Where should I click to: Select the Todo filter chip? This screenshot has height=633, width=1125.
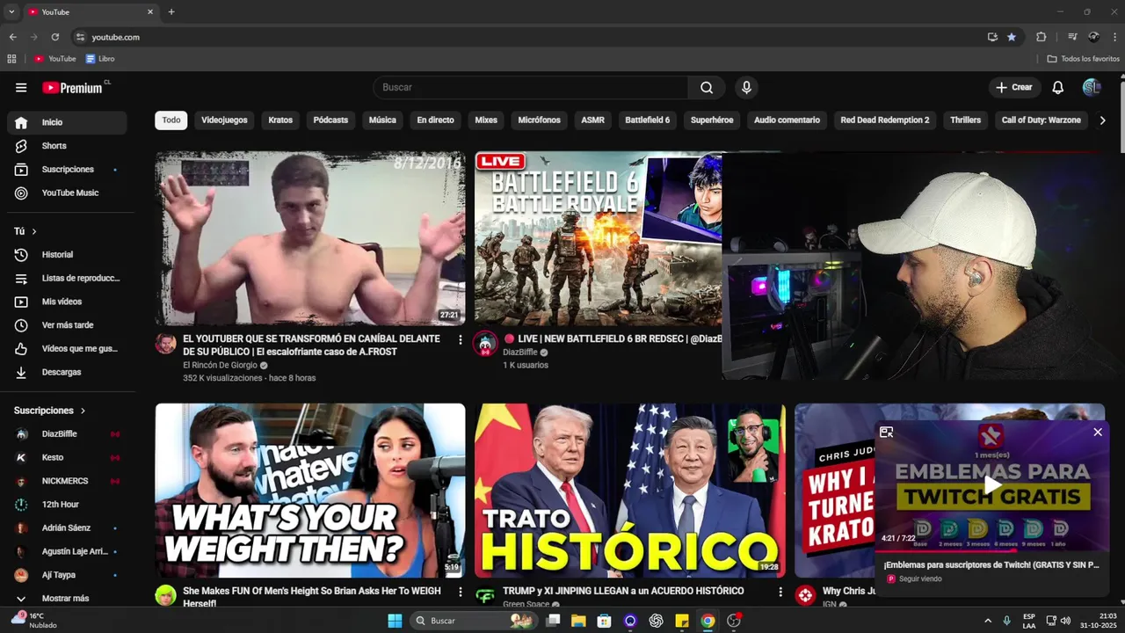pyautogui.click(x=171, y=120)
